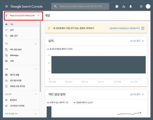The height and width of the screenshot is (120, 153).
Task: Click the phone icon beside 모바일 사용 편의성
Action: click(6, 86)
